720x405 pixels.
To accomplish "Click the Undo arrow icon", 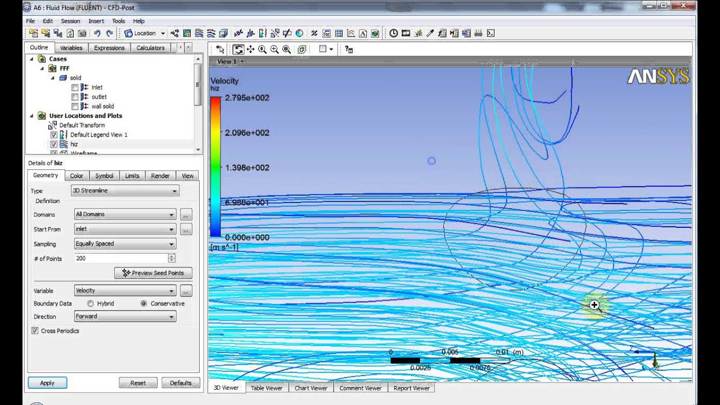I will (x=97, y=33).
